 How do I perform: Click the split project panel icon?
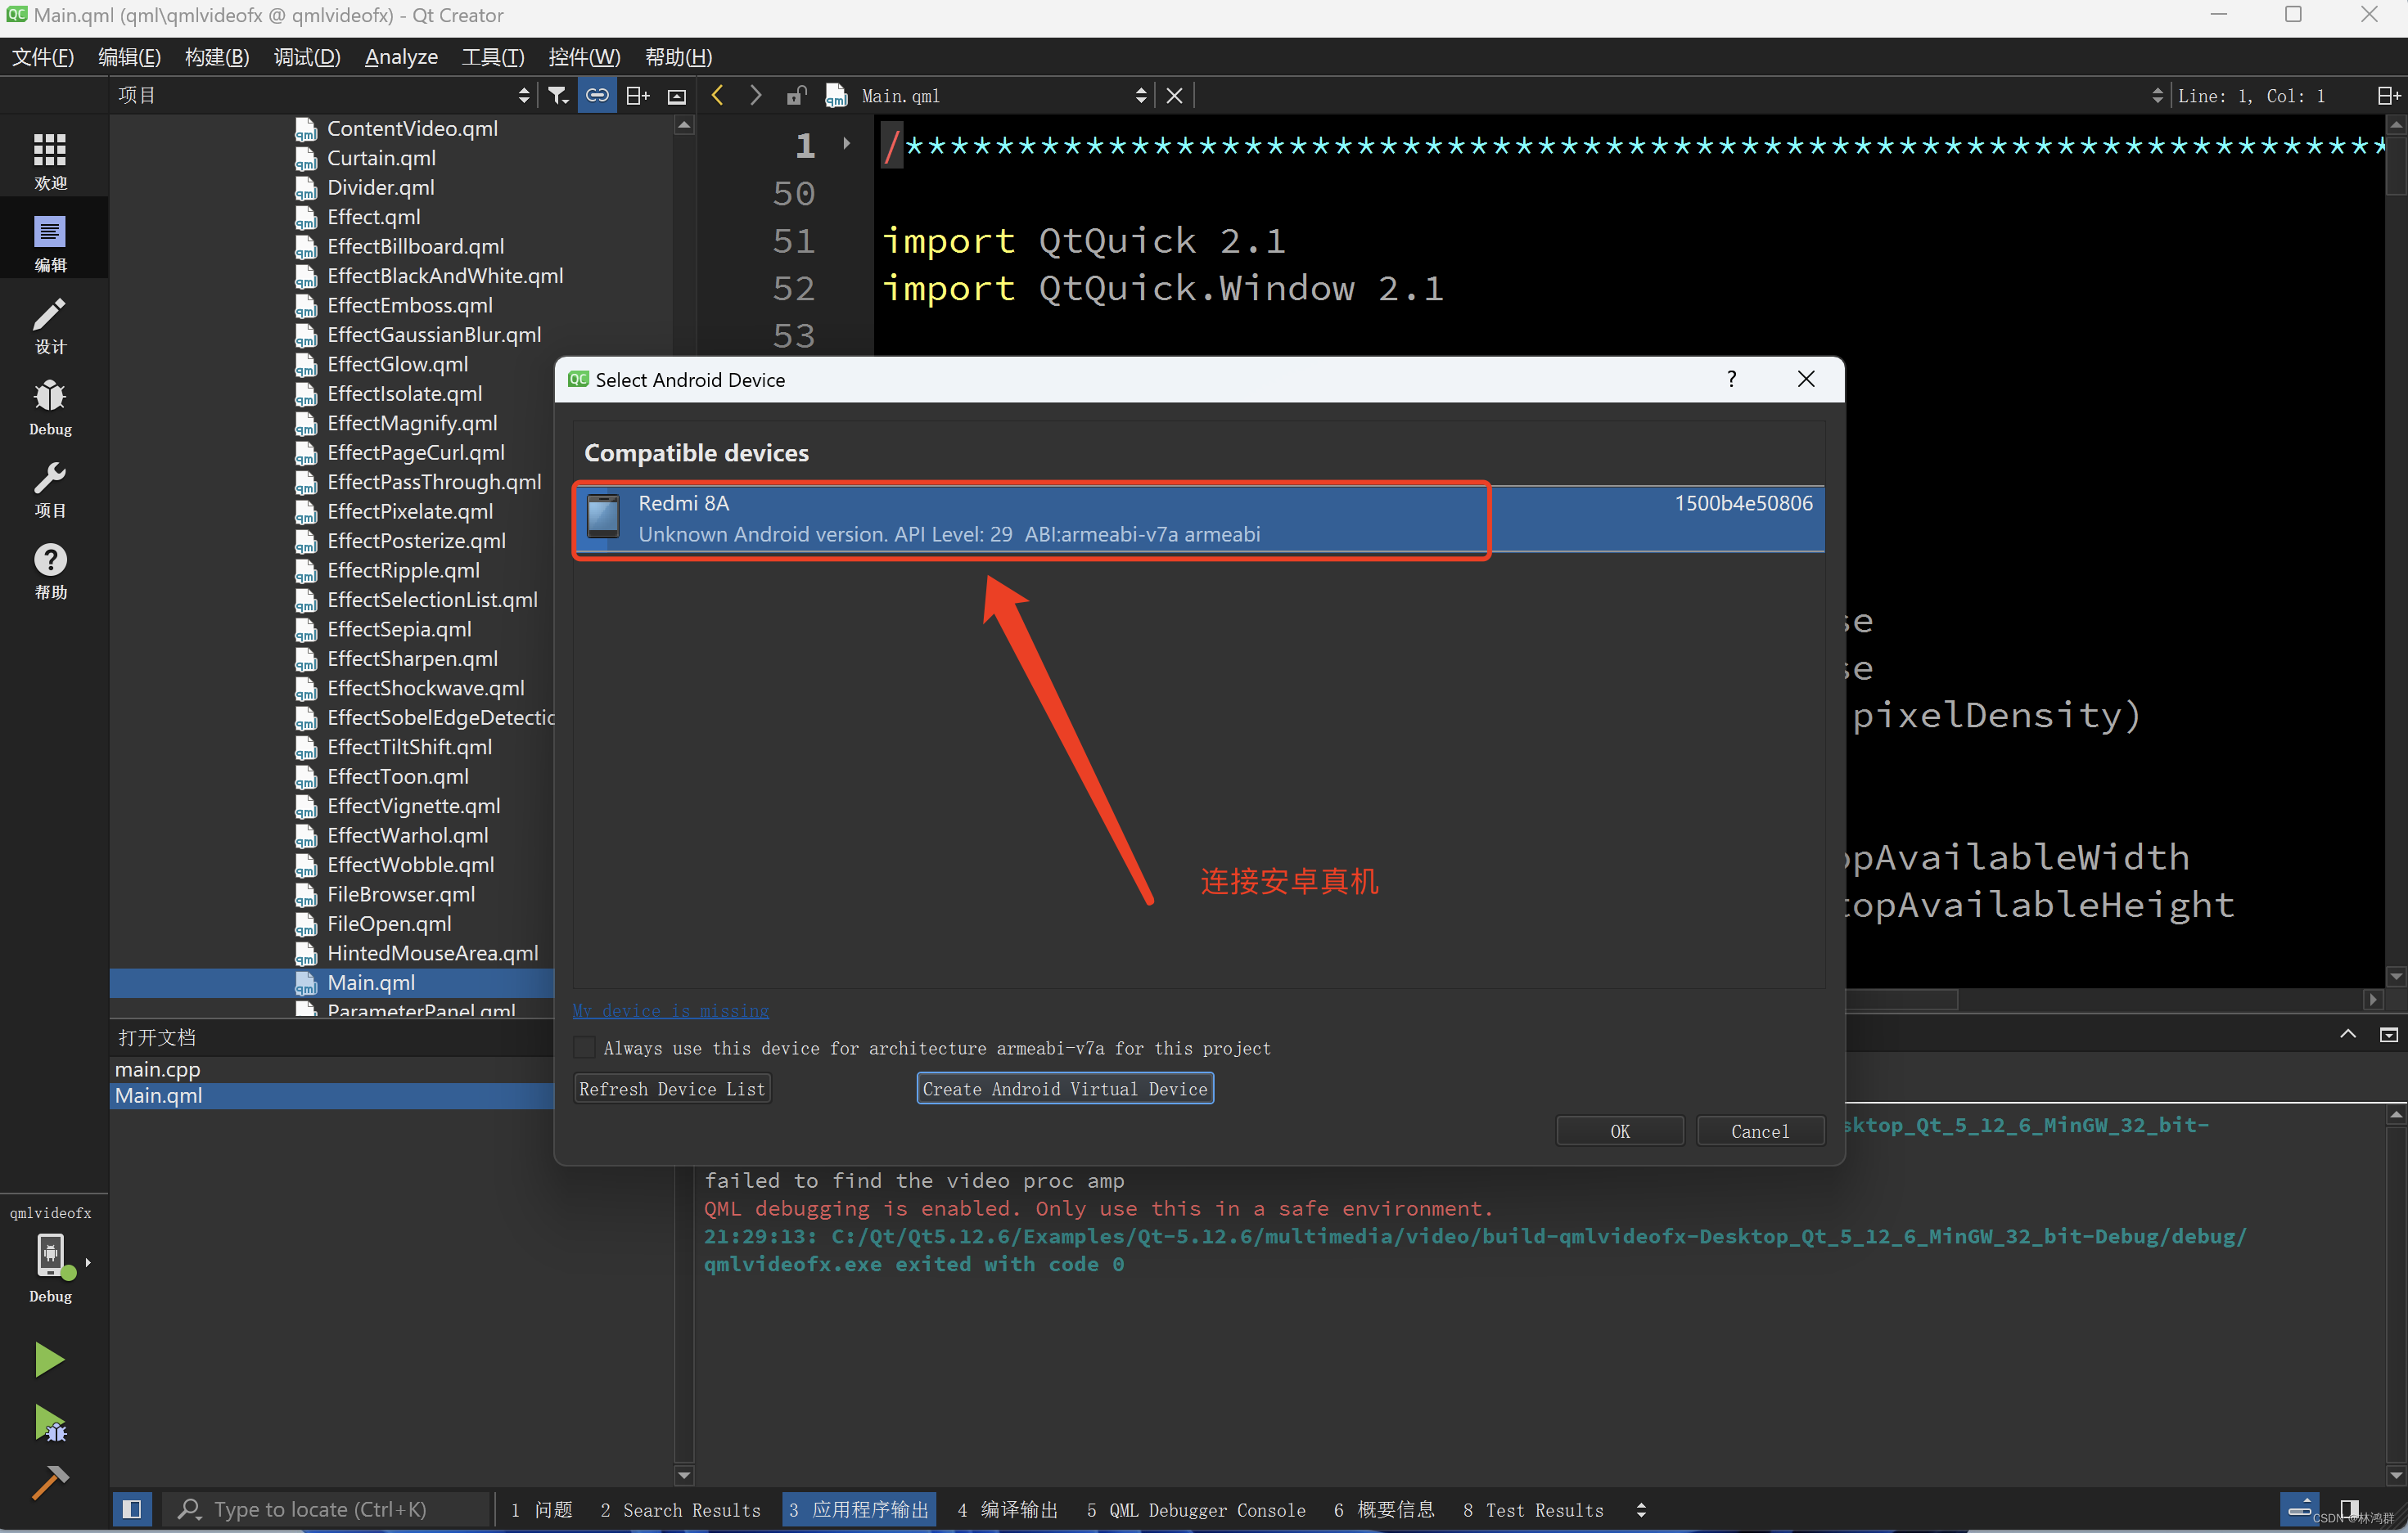(x=637, y=95)
